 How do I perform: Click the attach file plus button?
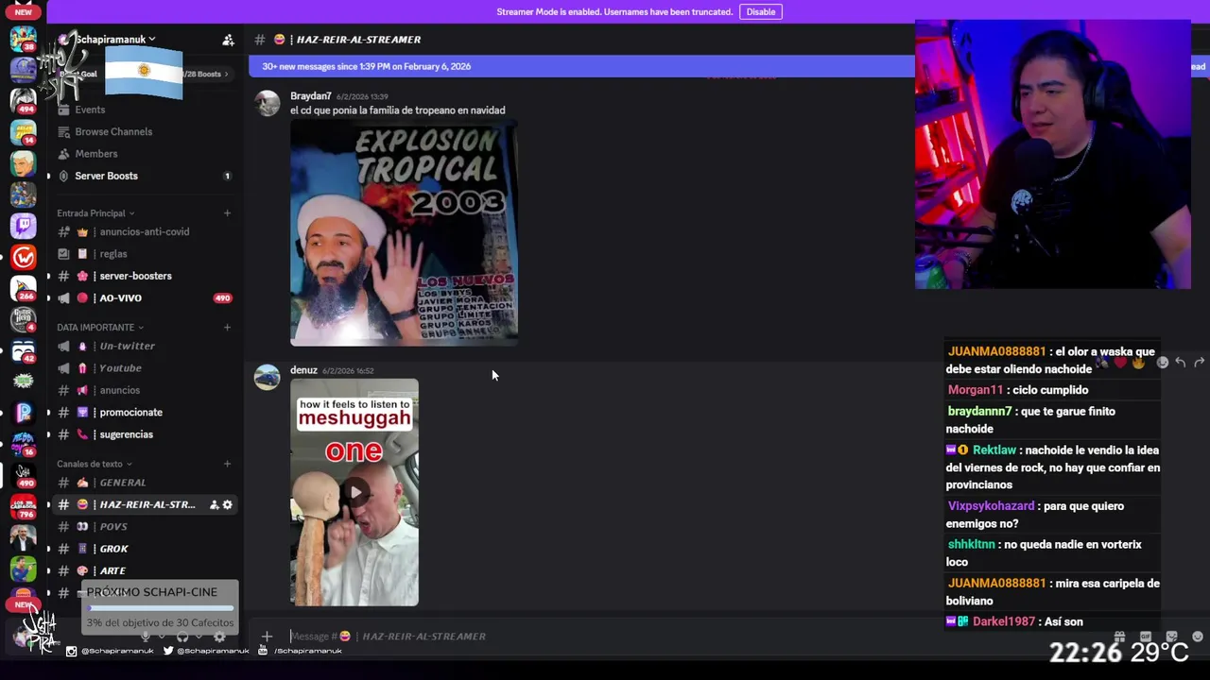click(x=267, y=637)
